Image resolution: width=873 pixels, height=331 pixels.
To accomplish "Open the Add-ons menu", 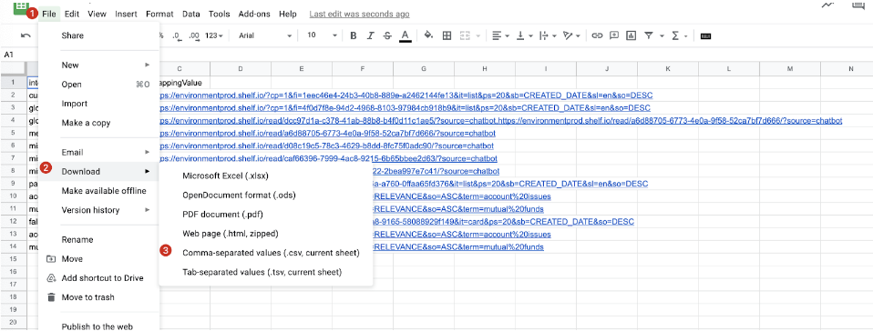I will coord(255,14).
